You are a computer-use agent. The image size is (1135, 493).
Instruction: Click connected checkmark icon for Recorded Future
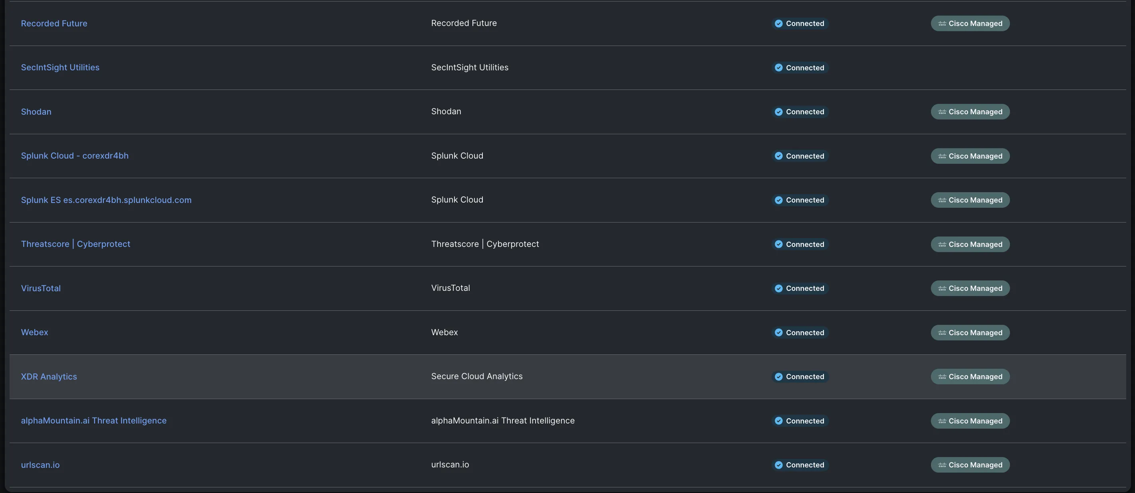pos(778,23)
